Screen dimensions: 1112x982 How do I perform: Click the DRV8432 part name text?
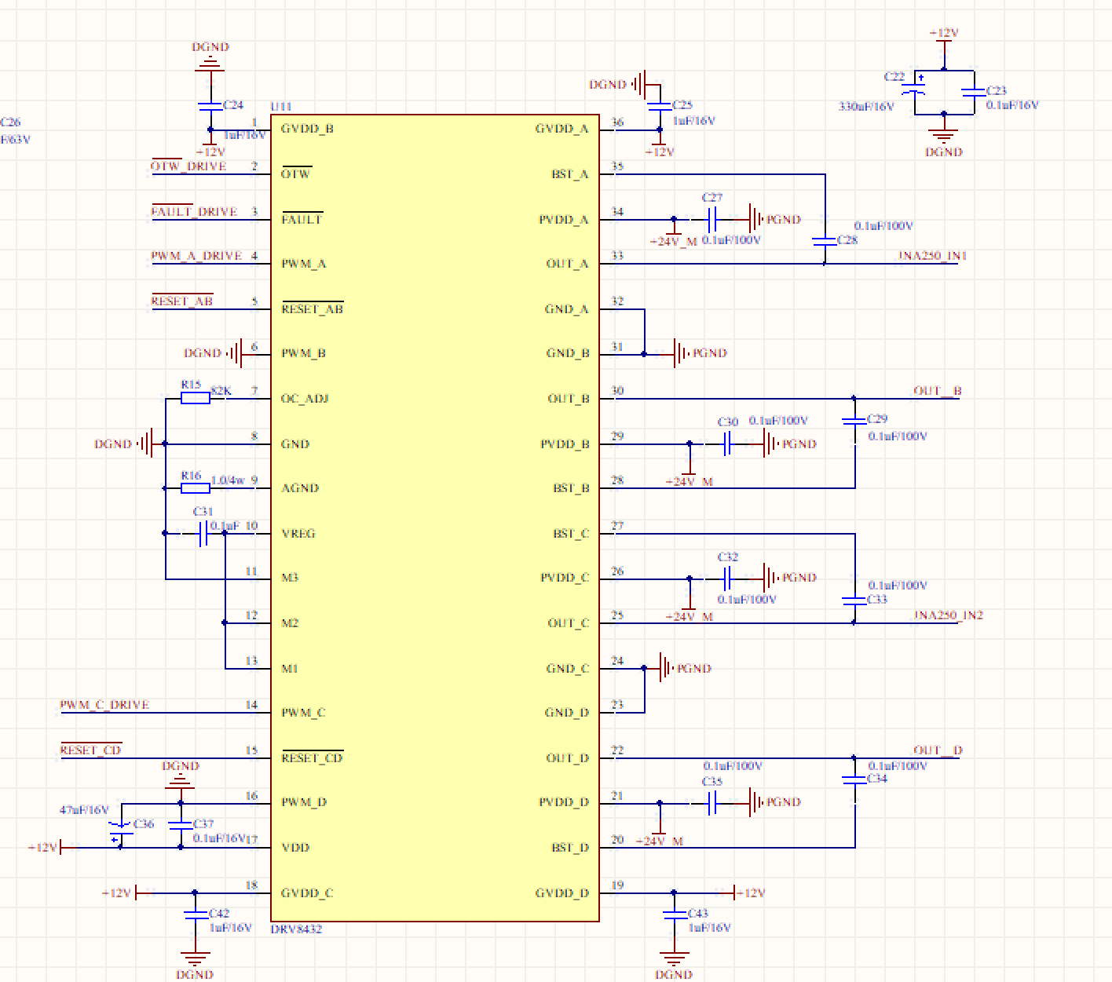pyautogui.click(x=296, y=929)
